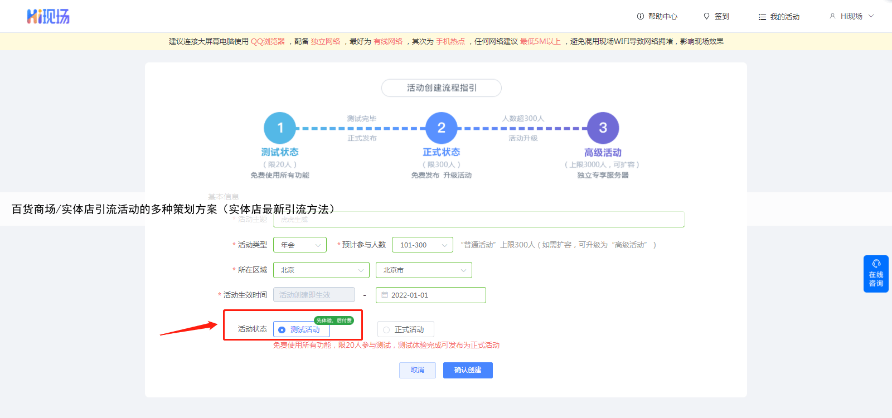The height and width of the screenshot is (418, 892).
Task: Open 帮助中心 help center
Action: coord(657,17)
